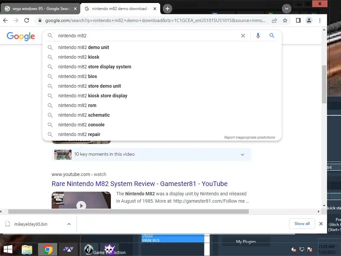Bookmark this page with the star icon
The image size is (341, 256).
(x=285, y=20)
